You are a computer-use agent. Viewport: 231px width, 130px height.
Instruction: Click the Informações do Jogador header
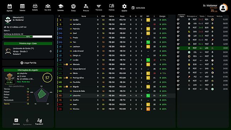[x=28, y=70]
